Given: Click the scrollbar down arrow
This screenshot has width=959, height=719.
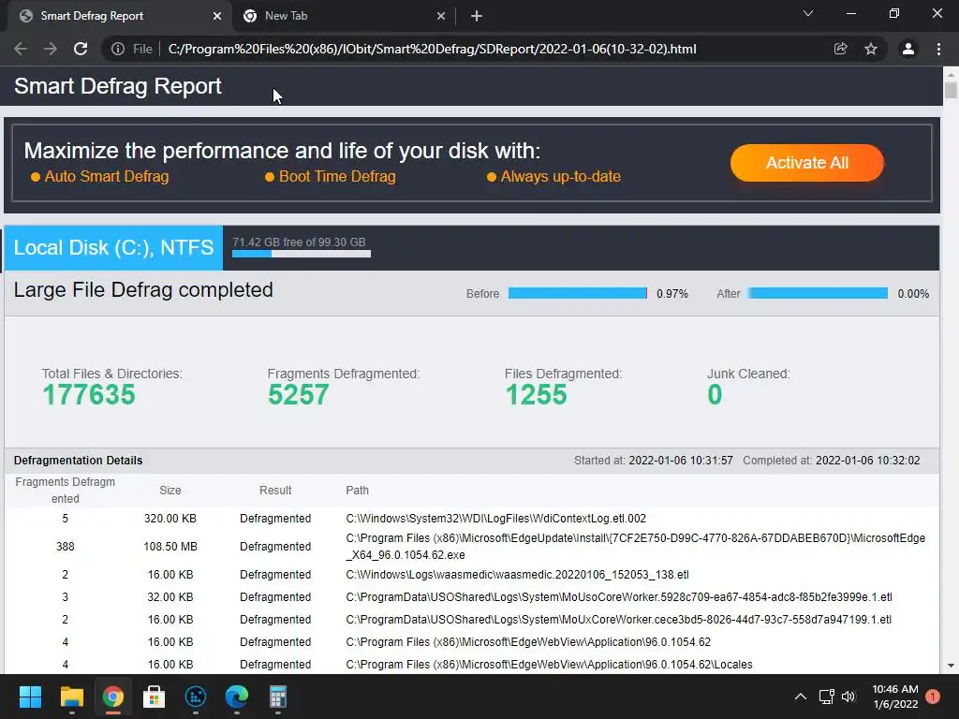Looking at the screenshot, I should tap(951, 666).
